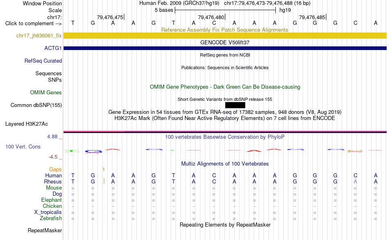Image resolution: width=387 pixels, height=240 pixels.
Task: Open the GTEx Gene Expression track title
Action: point(225,112)
